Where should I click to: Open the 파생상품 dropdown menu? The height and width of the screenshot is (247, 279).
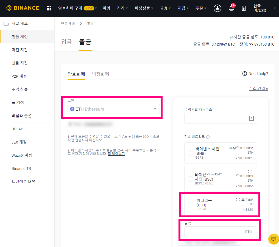click(143, 8)
